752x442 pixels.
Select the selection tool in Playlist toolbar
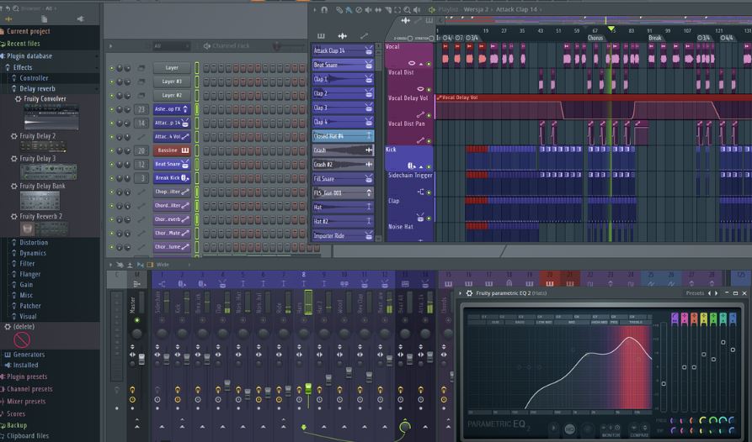click(397, 9)
